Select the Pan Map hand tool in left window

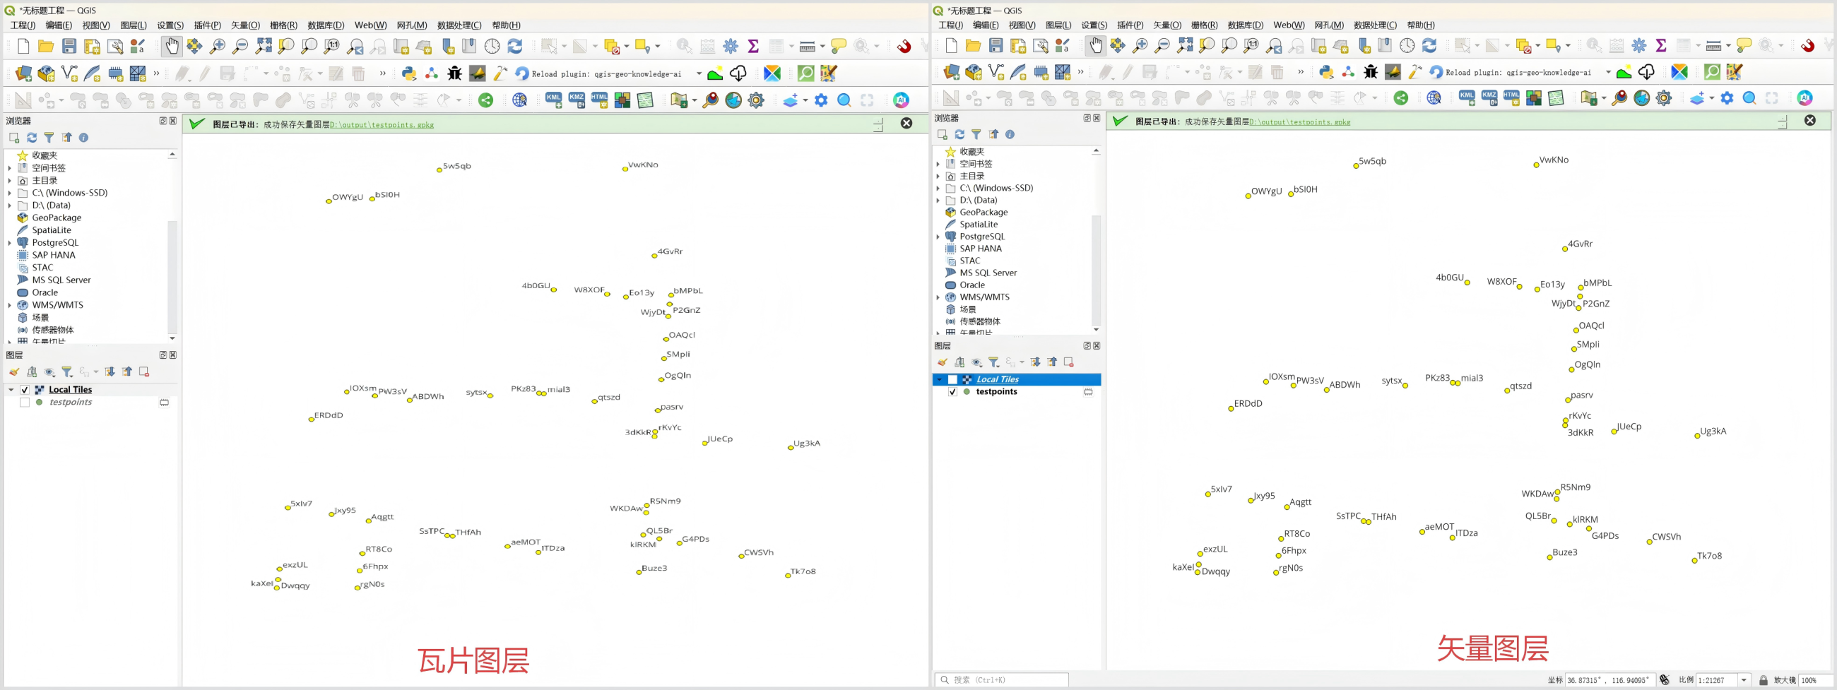pos(171,47)
